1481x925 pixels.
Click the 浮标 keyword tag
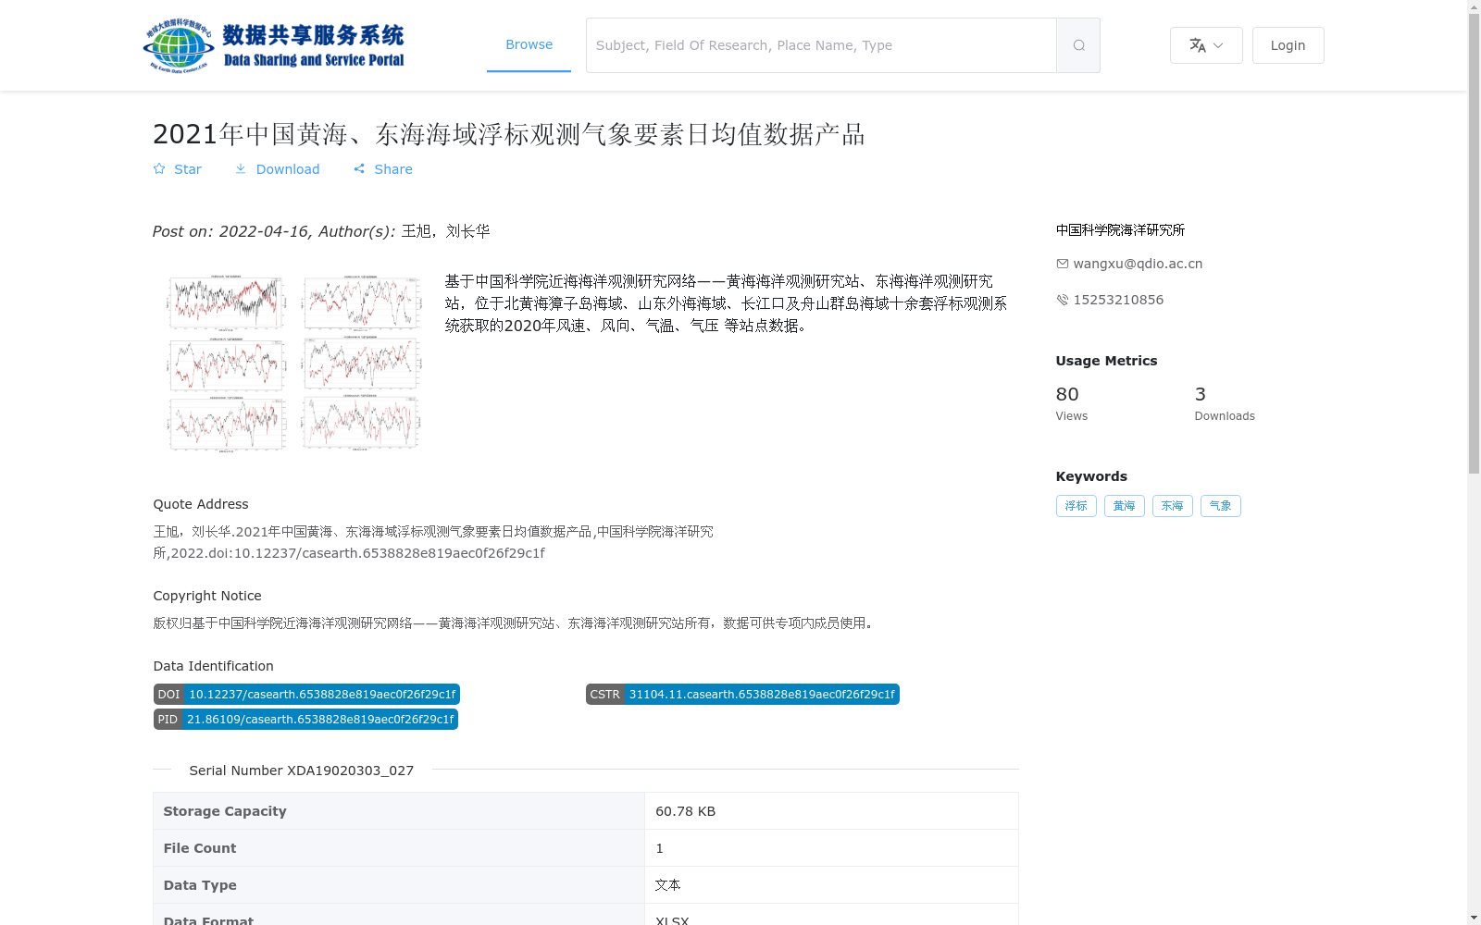point(1077,506)
